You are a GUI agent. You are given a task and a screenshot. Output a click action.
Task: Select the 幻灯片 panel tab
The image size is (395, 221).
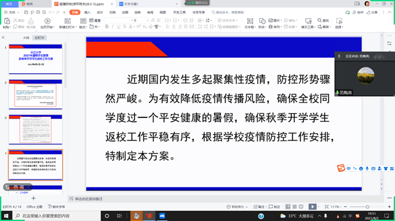pos(40,38)
